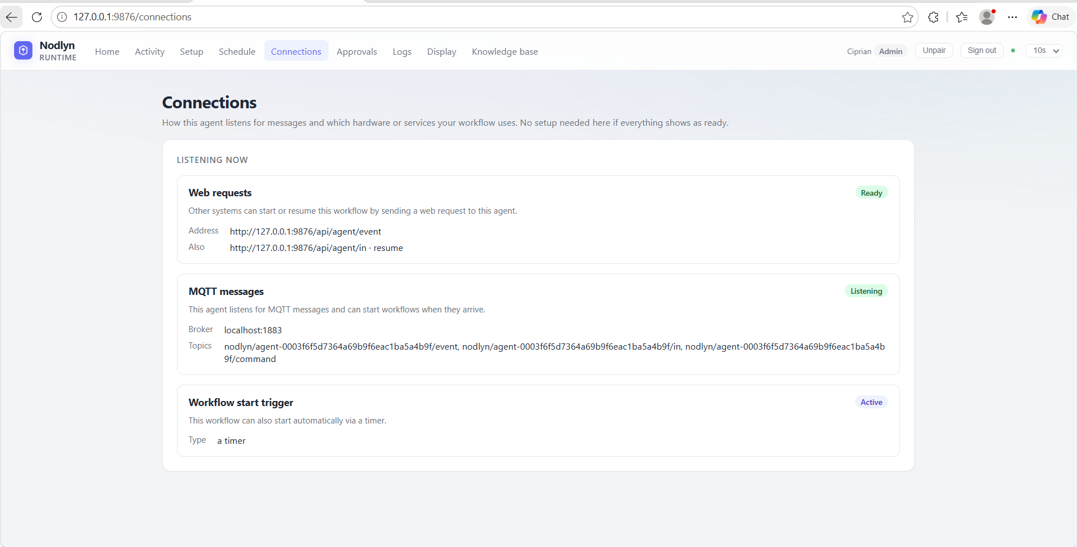Open the Home tab

pos(107,51)
